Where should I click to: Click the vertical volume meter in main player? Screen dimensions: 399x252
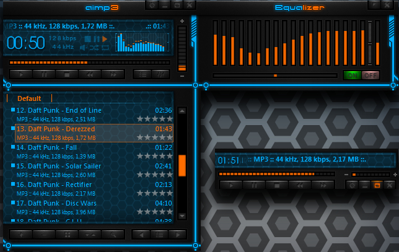pyautogui.click(x=182, y=48)
